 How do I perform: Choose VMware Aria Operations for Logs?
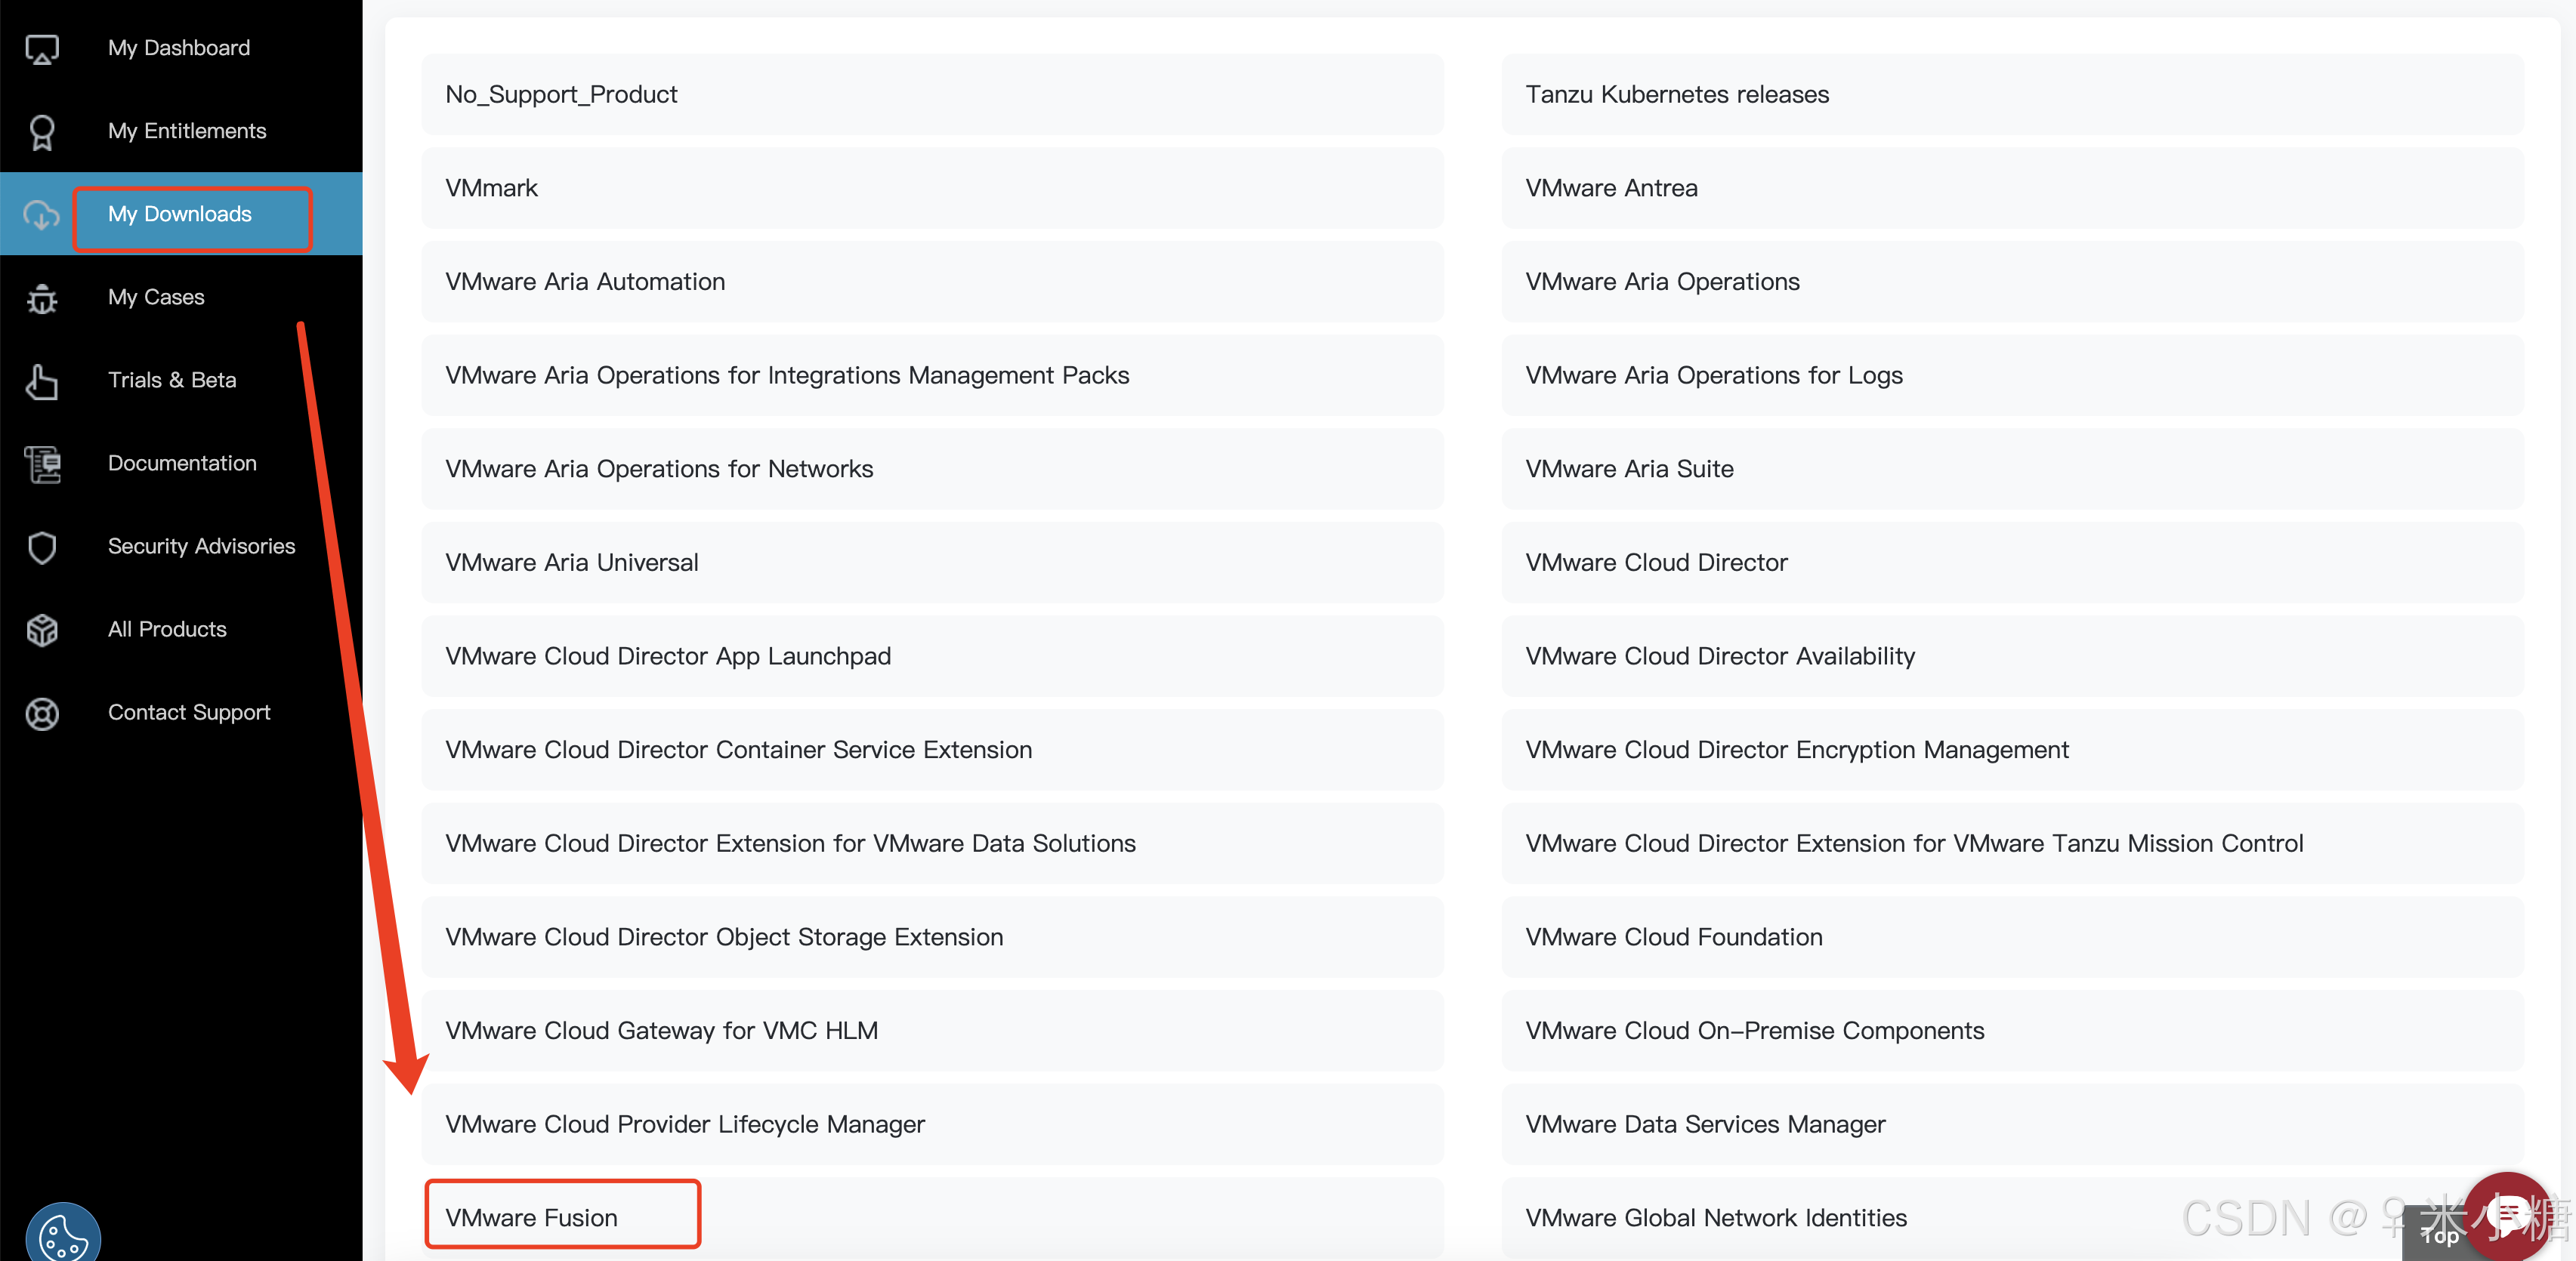coord(1714,376)
